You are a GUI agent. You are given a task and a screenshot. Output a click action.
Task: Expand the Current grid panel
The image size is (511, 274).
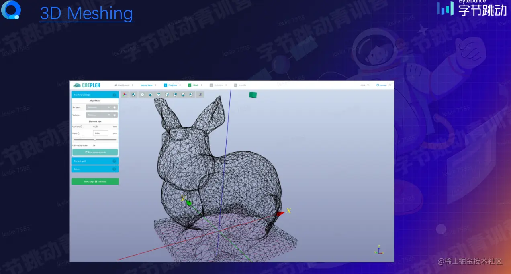pos(95,161)
